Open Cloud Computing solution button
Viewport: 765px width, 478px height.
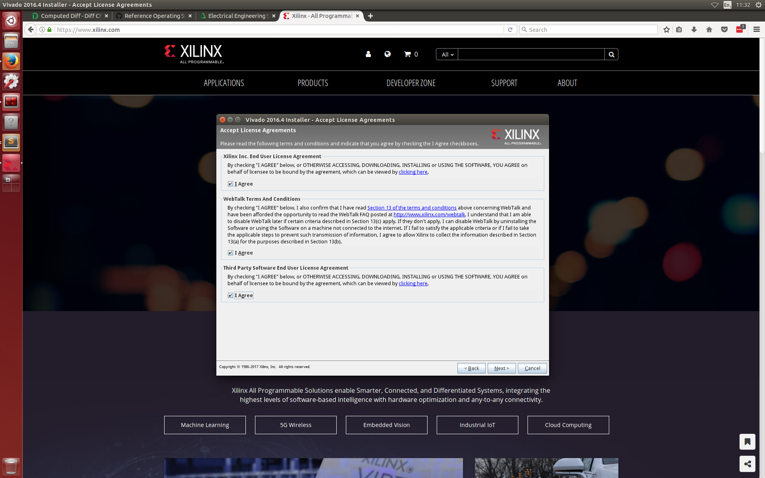(x=568, y=425)
